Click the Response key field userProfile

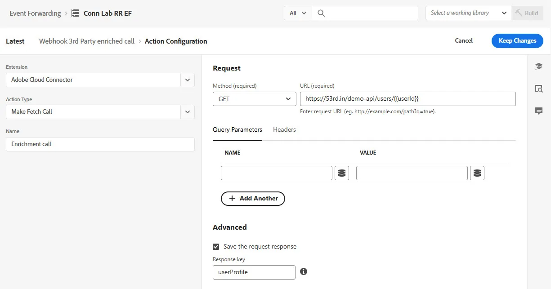tap(254, 272)
